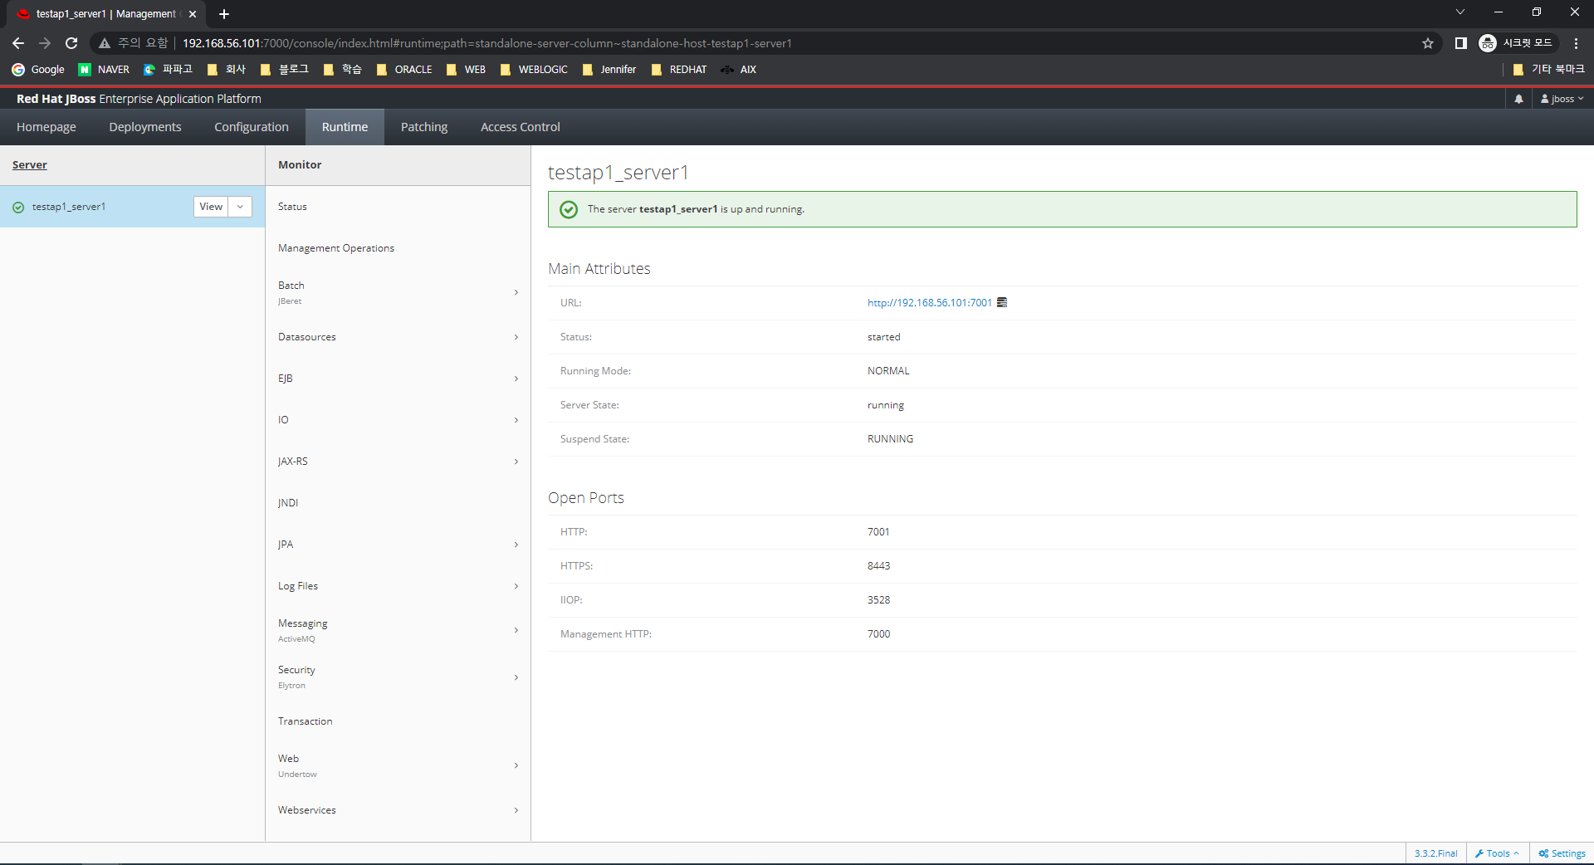Reload the page with refresh icon
The height and width of the screenshot is (865, 1594).
click(x=71, y=43)
